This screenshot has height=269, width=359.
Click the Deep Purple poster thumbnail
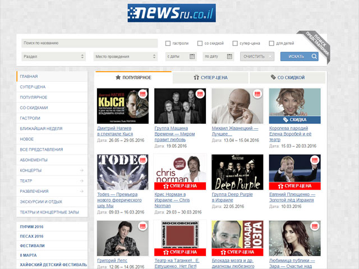[x=237, y=172]
